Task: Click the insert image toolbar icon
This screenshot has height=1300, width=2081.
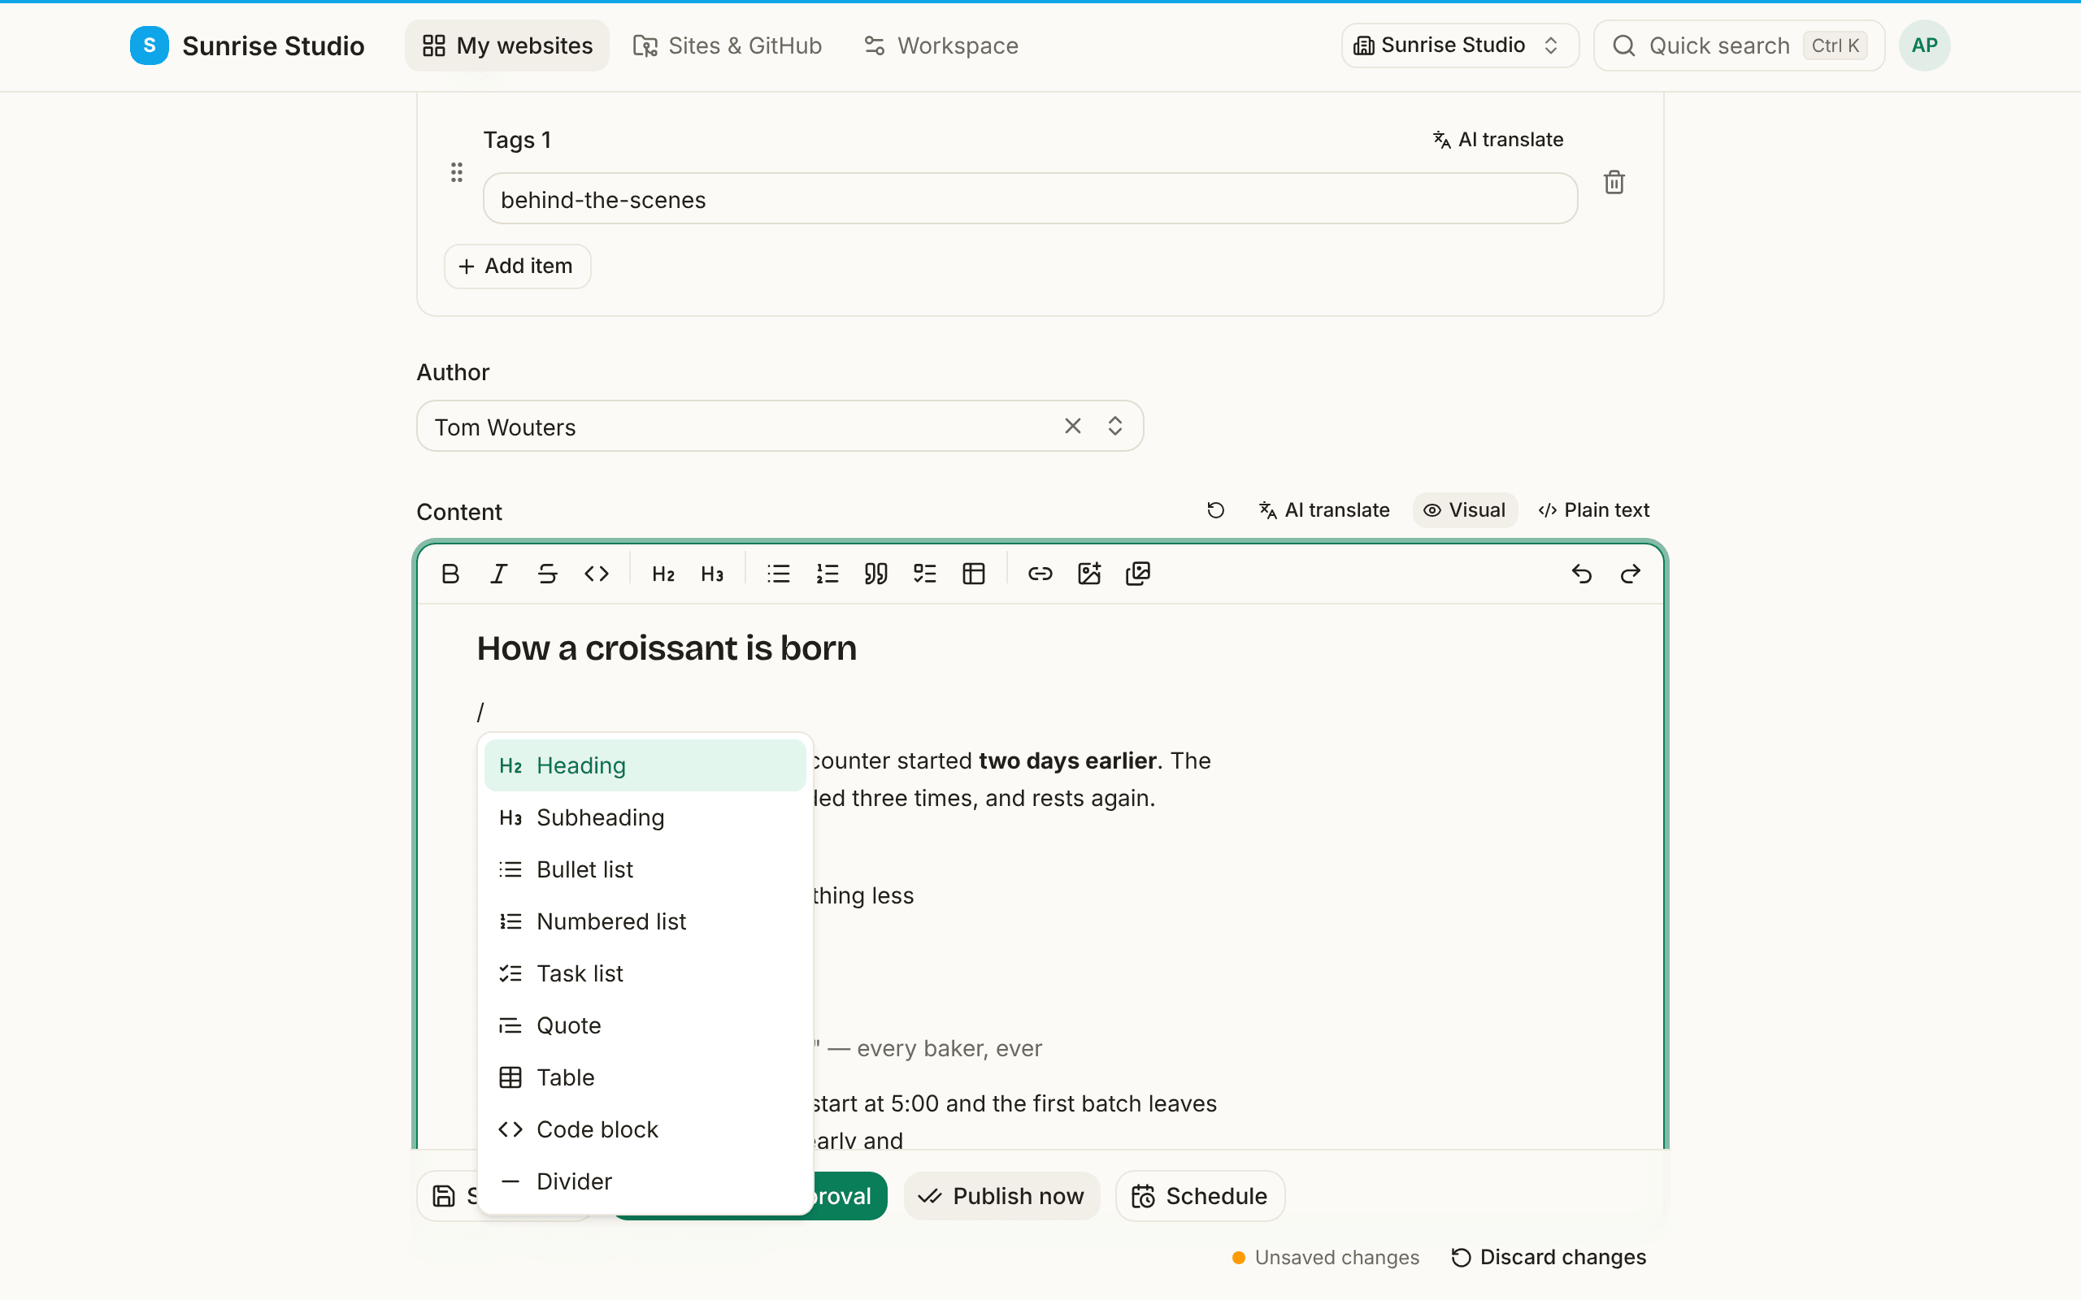Action: coord(1089,574)
